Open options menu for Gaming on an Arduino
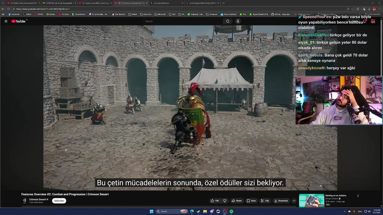Screen dimensions: 383x215 point(358,196)
